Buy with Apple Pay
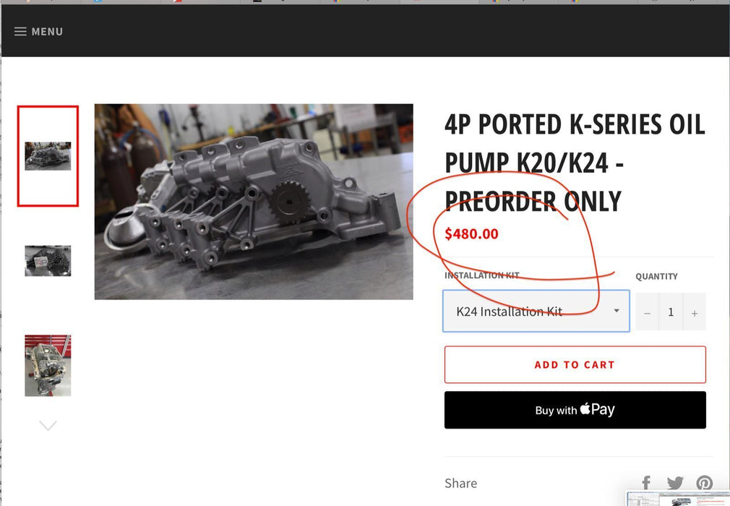The width and height of the screenshot is (730, 506). pyautogui.click(x=575, y=410)
